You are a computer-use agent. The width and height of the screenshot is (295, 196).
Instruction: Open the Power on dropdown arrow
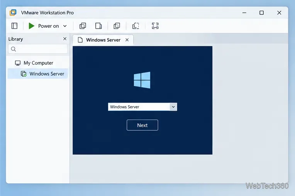(65, 26)
